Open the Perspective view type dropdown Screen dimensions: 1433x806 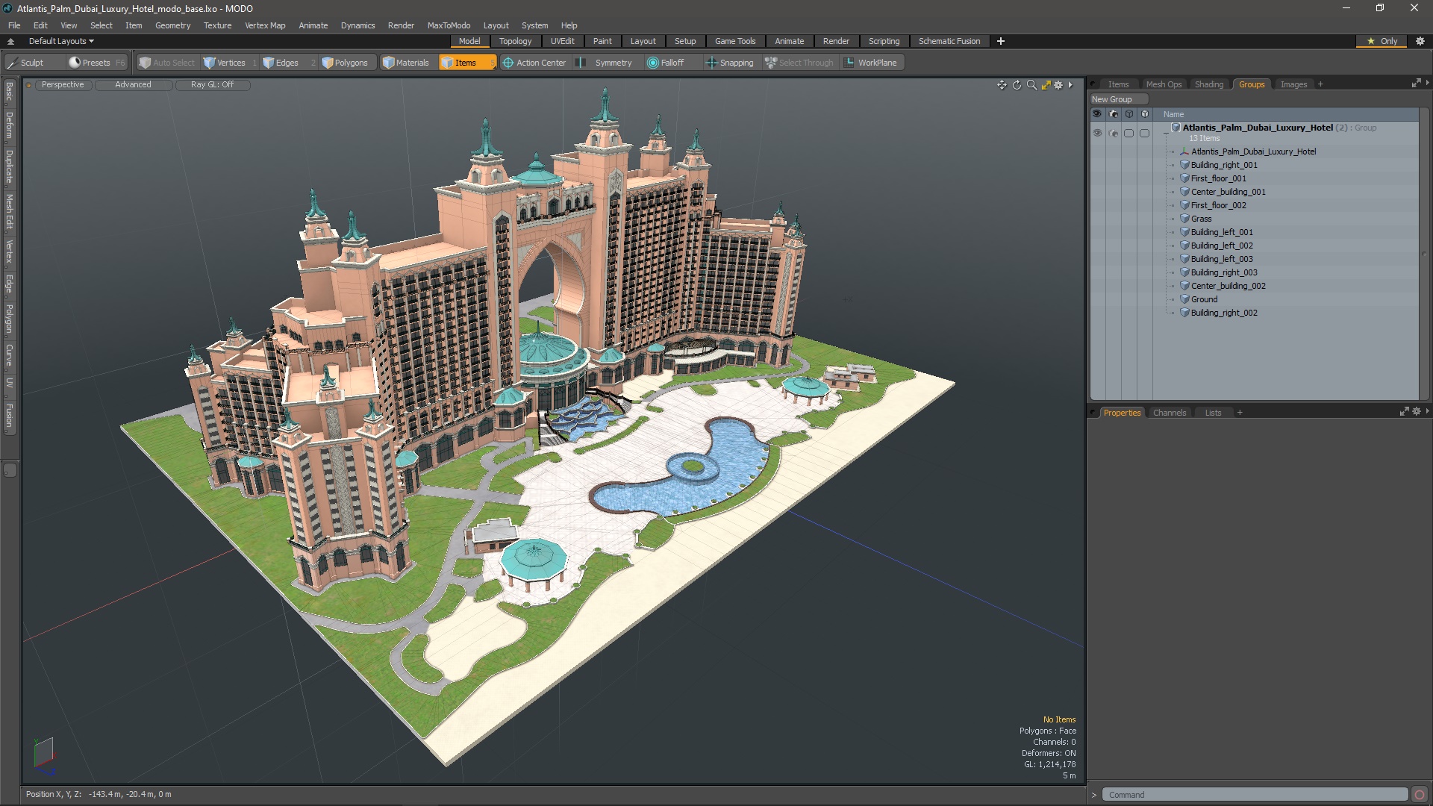pyautogui.click(x=63, y=84)
